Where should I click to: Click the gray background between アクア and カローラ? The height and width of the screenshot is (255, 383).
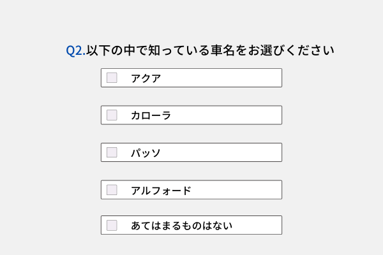[191, 96]
